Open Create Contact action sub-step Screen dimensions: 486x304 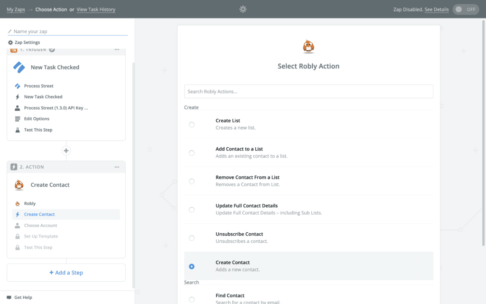(66, 214)
